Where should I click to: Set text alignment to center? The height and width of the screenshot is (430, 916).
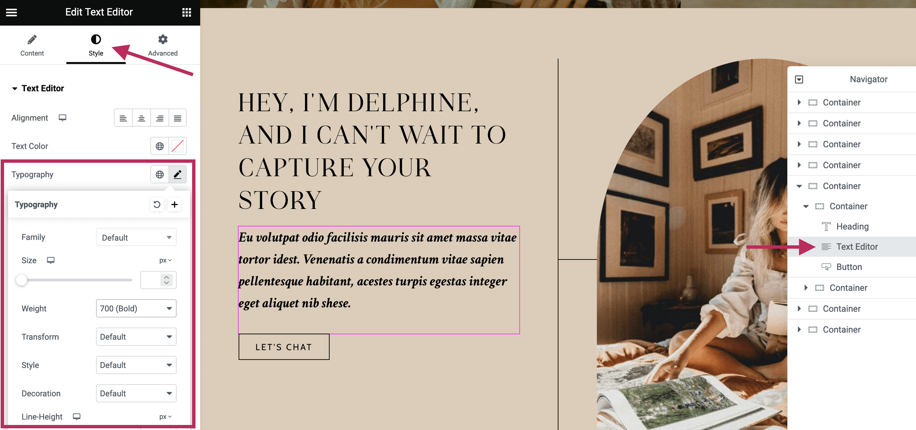click(x=141, y=118)
